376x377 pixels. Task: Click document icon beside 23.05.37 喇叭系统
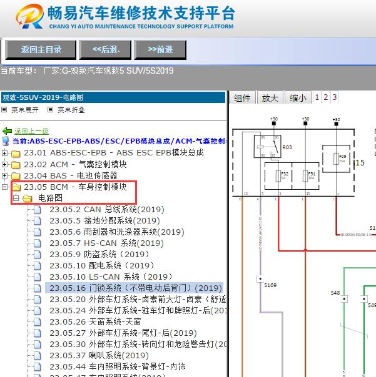(x=38, y=355)
